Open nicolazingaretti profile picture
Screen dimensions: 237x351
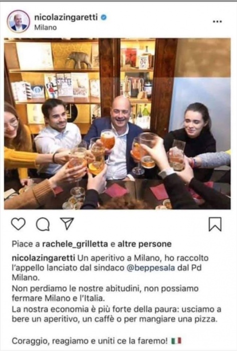pyautogui.click(x=19, y=22)
